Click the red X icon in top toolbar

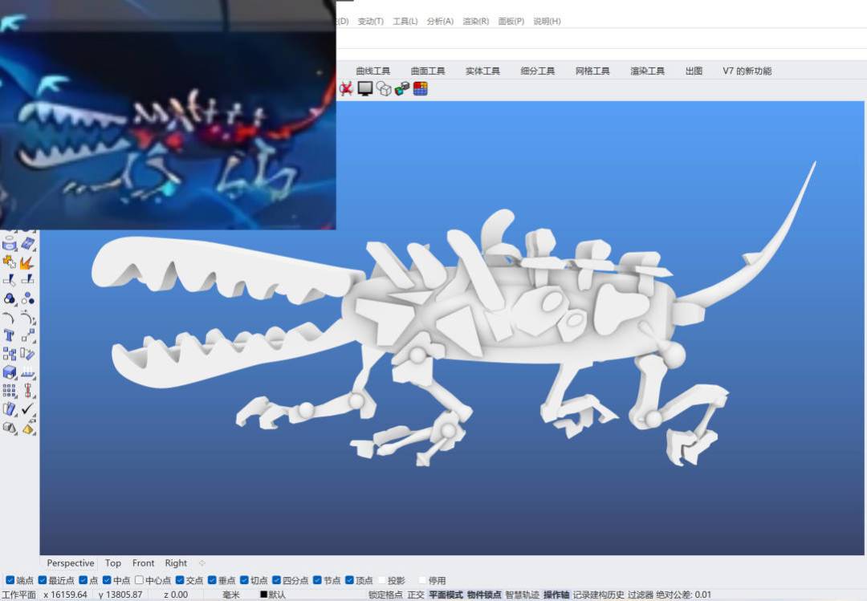pos(346,88)
